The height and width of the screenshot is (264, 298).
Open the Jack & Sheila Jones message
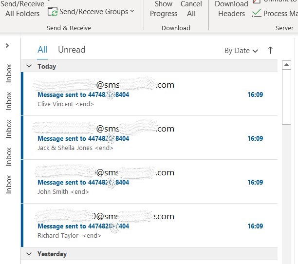(x=149, y=138)
